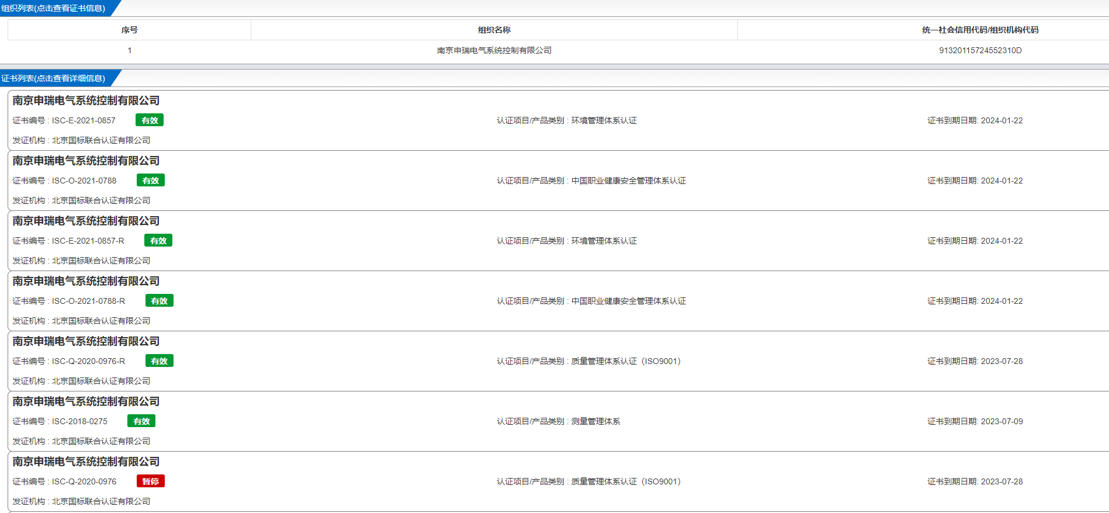Click company title of ISC-E-2021-0857 card
Image resolution: width=1109 pixels, height=513 pixels.
86,100
